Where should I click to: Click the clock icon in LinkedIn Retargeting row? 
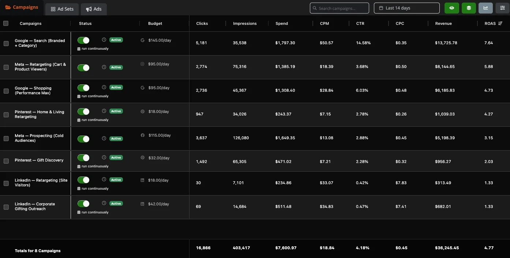(104, 179)
